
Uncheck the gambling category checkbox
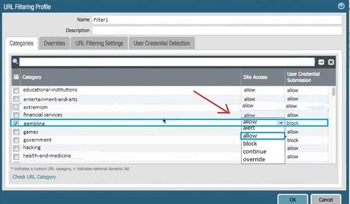pos(16,123)
